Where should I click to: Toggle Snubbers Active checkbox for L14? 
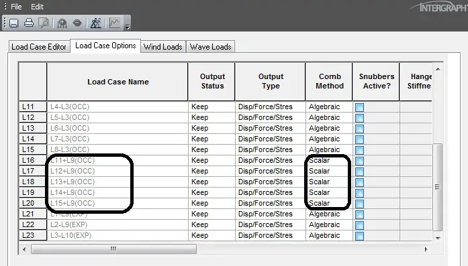(x=360, y=139)
